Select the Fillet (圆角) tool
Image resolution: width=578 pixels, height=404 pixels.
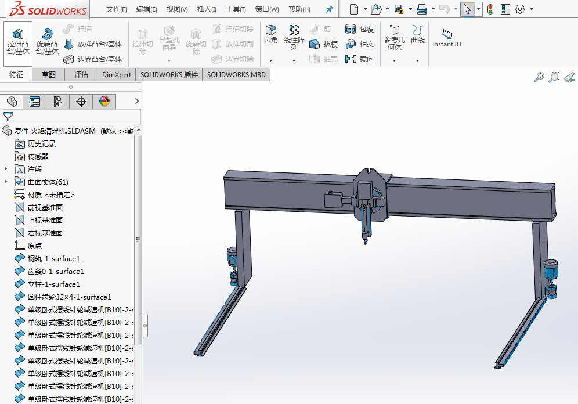[x=271, y=34]
